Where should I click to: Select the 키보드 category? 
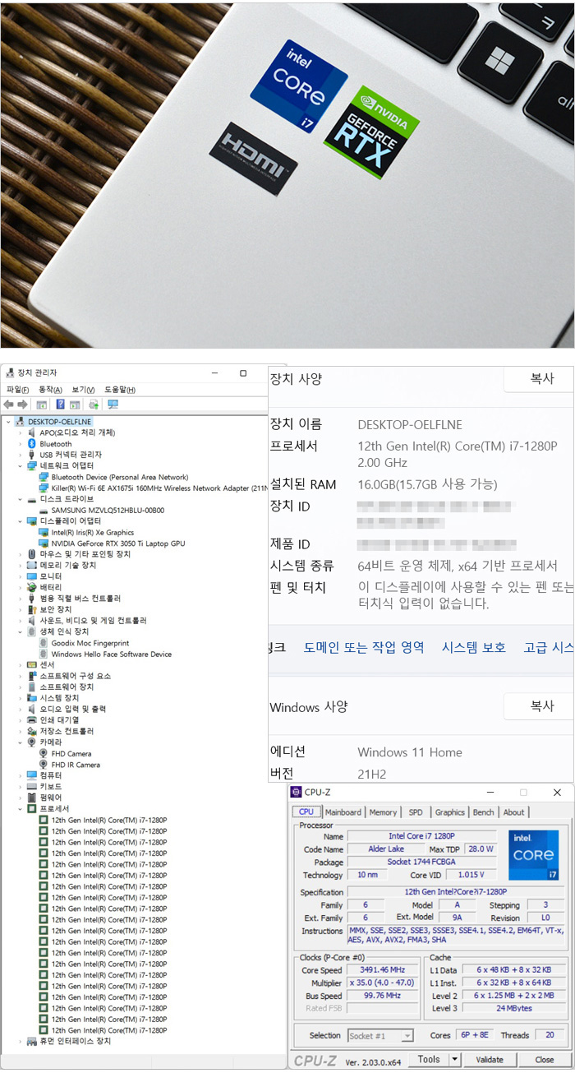50,787
